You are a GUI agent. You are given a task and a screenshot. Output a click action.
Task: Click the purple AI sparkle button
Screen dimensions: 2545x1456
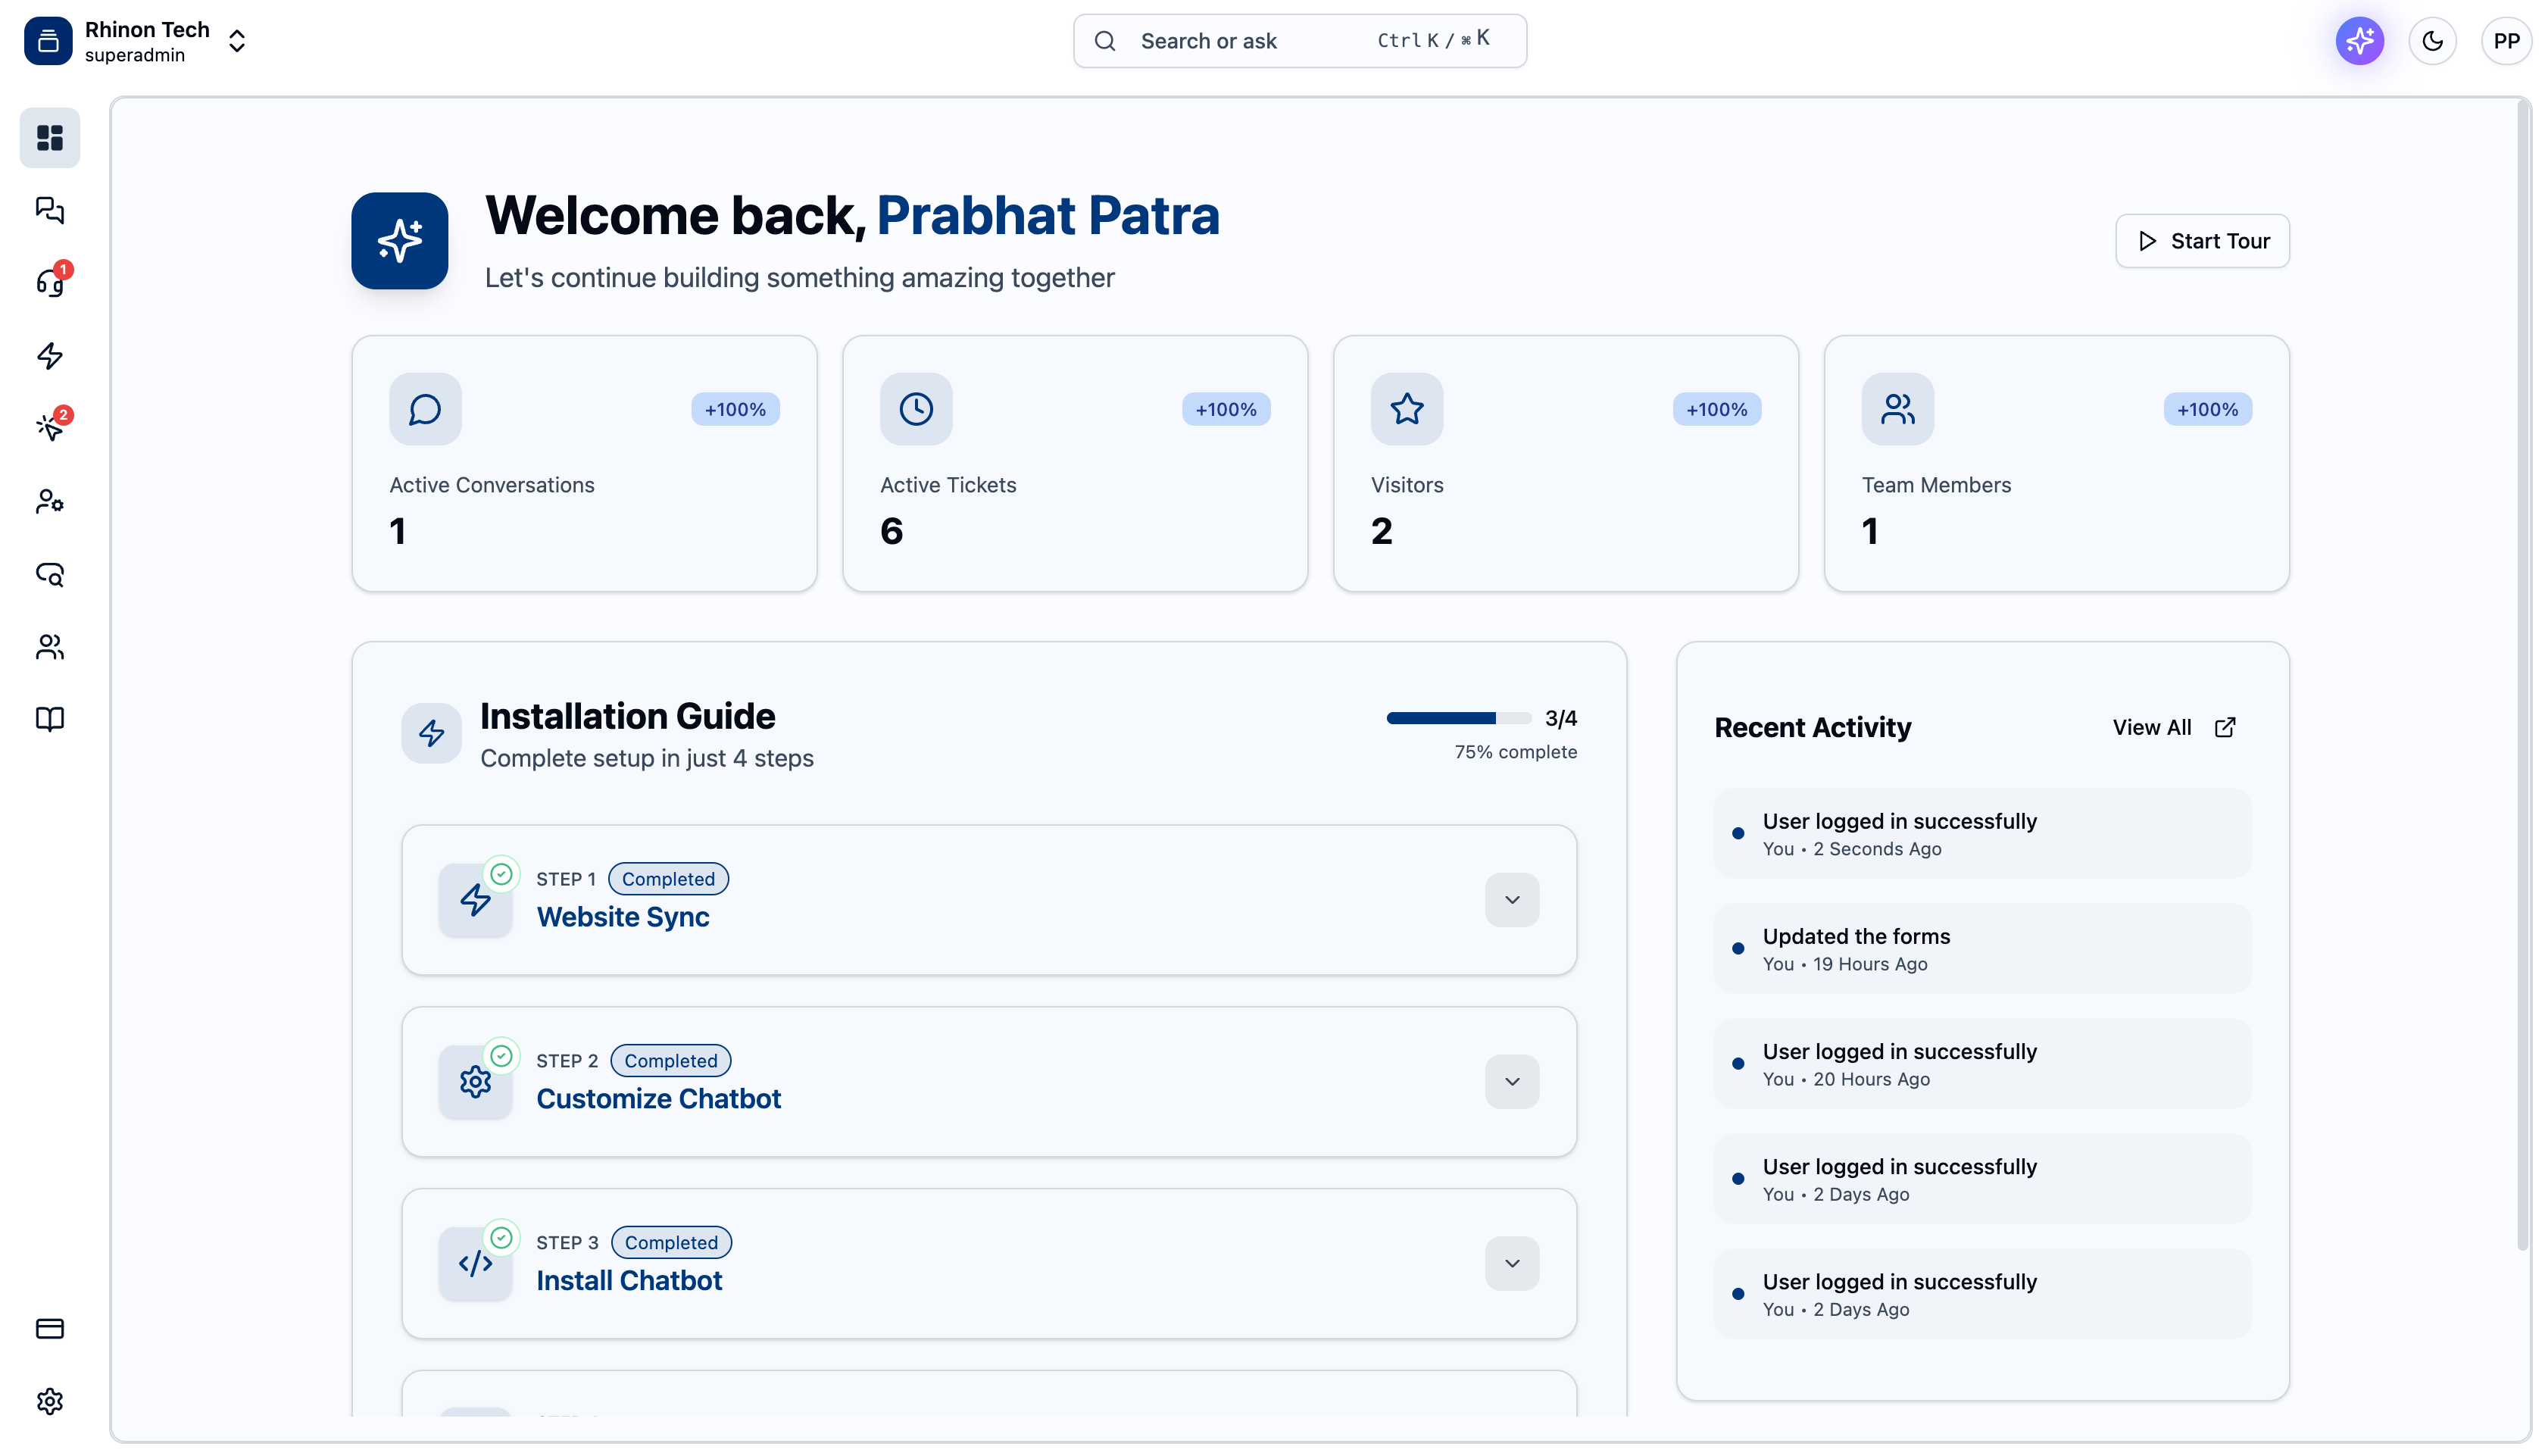coord(2359,41)
